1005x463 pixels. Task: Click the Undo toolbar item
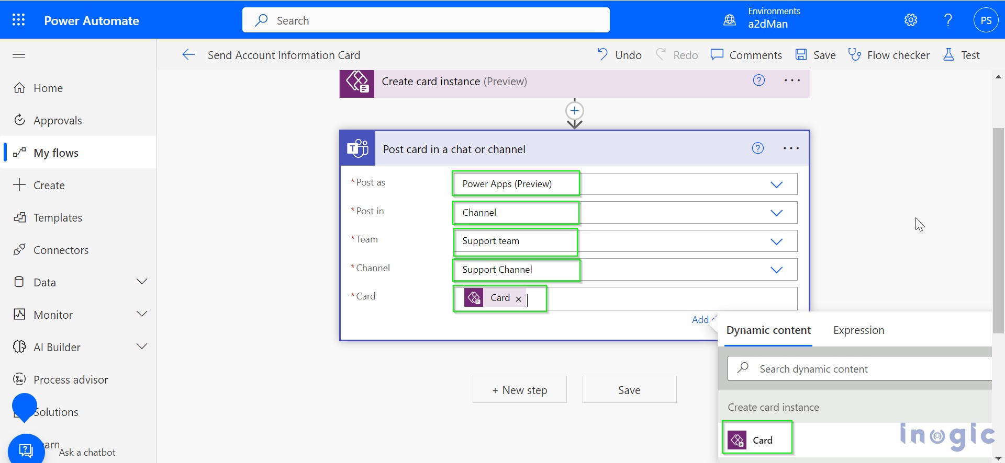coord(619,55)
